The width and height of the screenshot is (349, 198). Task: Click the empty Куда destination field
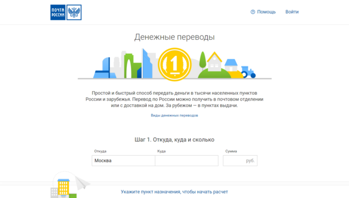click(x=186, y=161)
